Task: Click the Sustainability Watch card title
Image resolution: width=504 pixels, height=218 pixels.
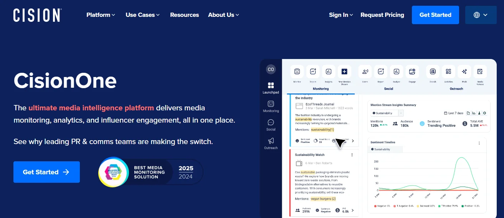Action: pyautogui.click(x=310, y=155)
